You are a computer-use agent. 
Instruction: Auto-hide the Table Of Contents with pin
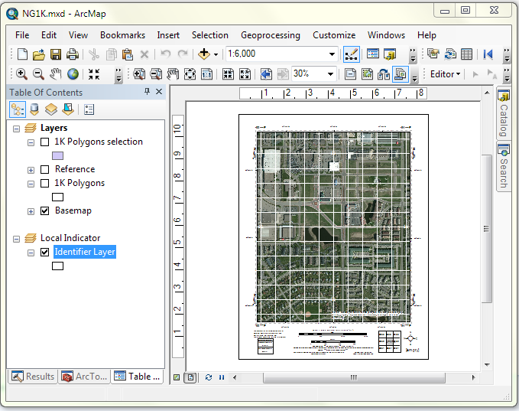coord(148,92)
